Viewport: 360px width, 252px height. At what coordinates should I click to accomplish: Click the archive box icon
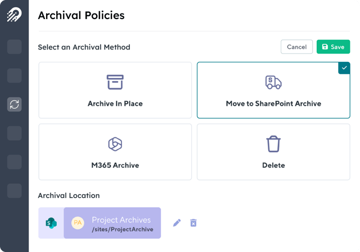(115, 82)
